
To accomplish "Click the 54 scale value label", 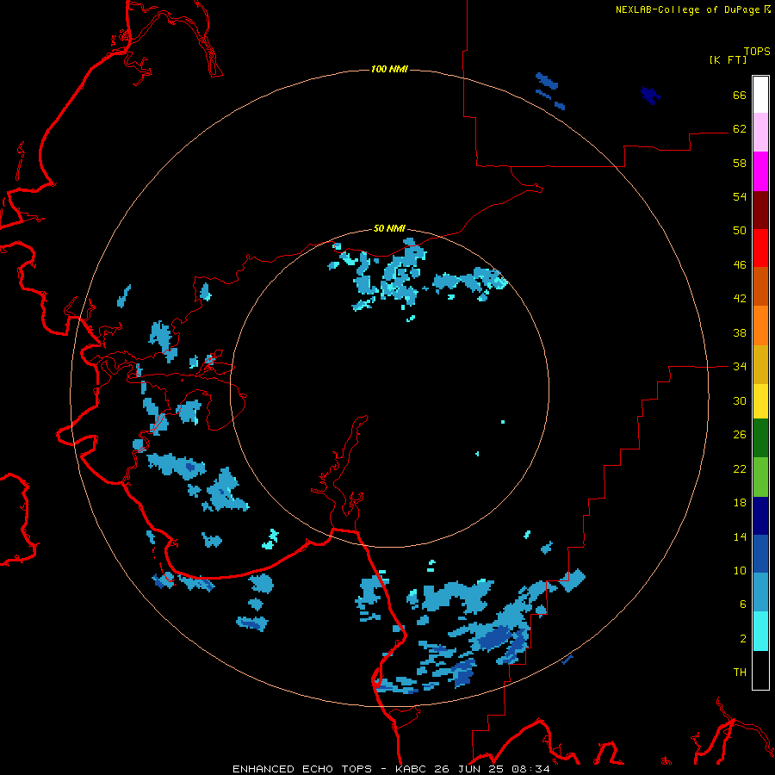I will point(740,196).
